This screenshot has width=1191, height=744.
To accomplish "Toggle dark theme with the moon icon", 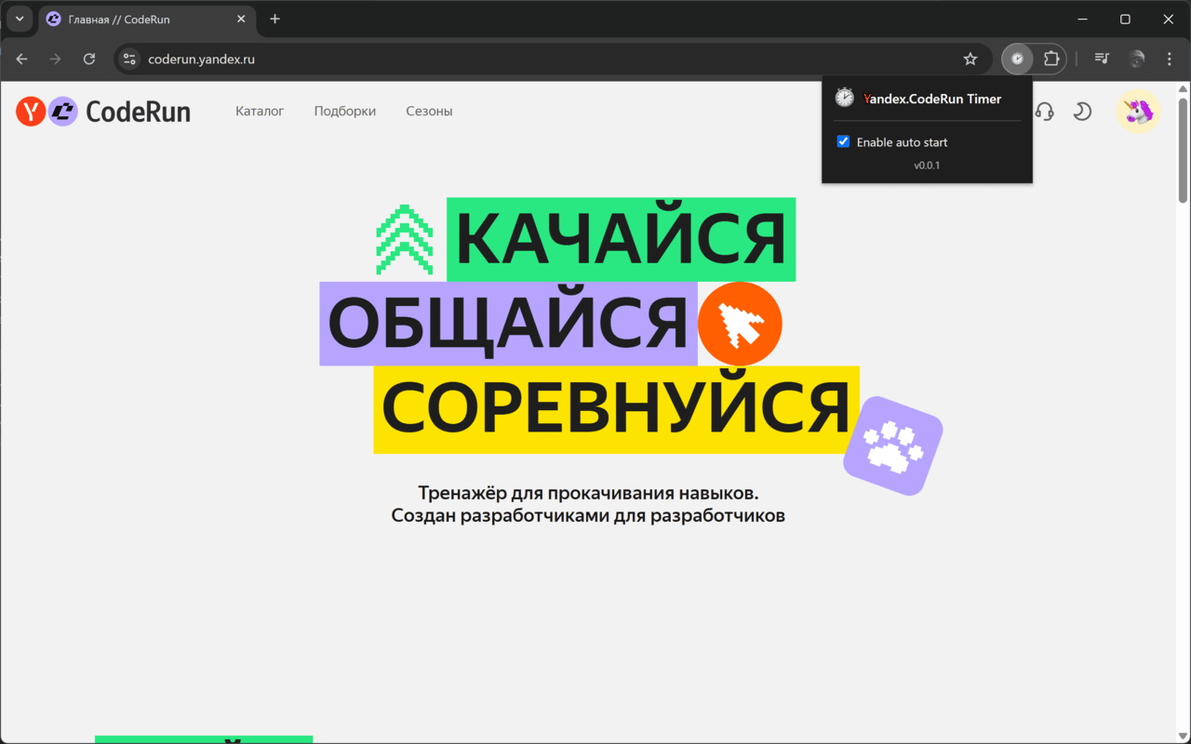I will point(1082,111).
